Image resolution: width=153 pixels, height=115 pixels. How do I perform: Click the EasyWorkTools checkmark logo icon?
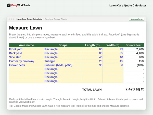pos(9,5)
